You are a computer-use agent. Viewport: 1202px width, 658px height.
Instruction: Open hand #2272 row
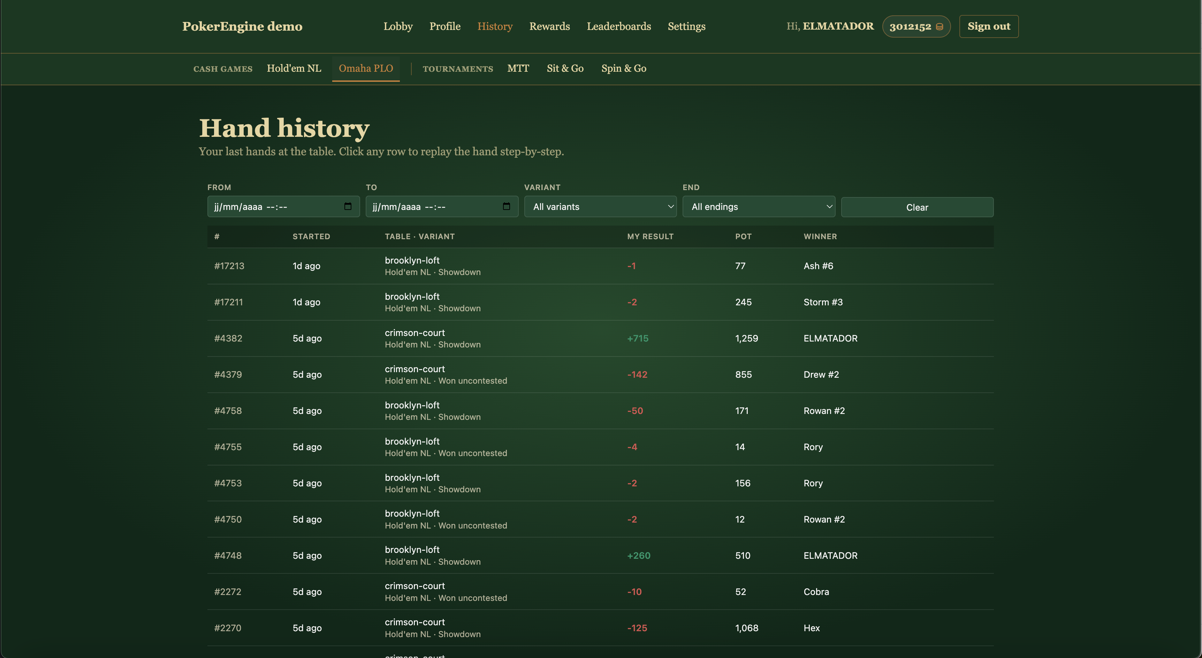click(x=600, y=592)
